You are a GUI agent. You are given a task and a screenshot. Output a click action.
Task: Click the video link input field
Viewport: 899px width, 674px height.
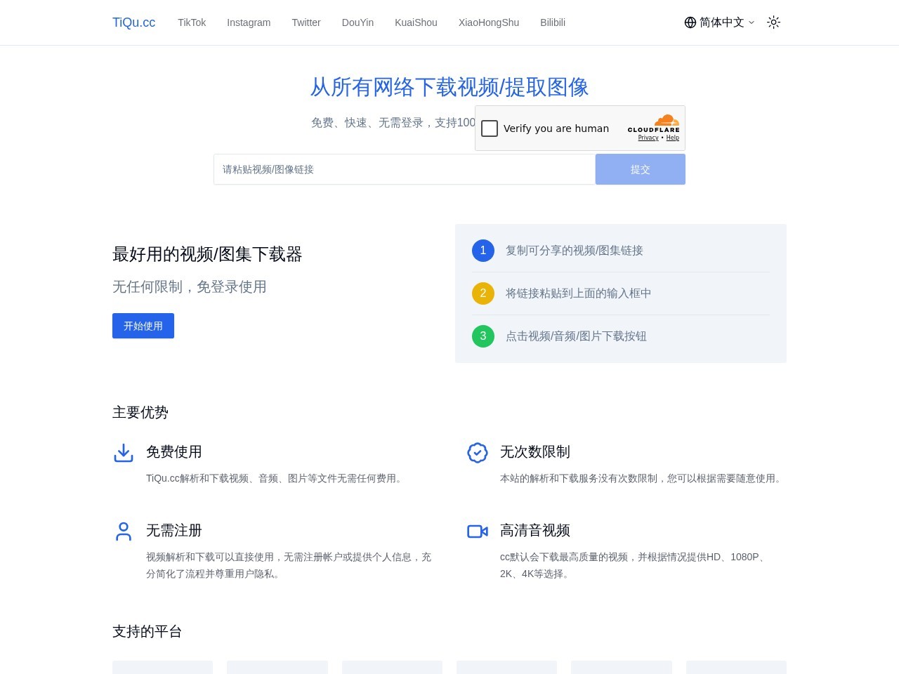(405, 169)
